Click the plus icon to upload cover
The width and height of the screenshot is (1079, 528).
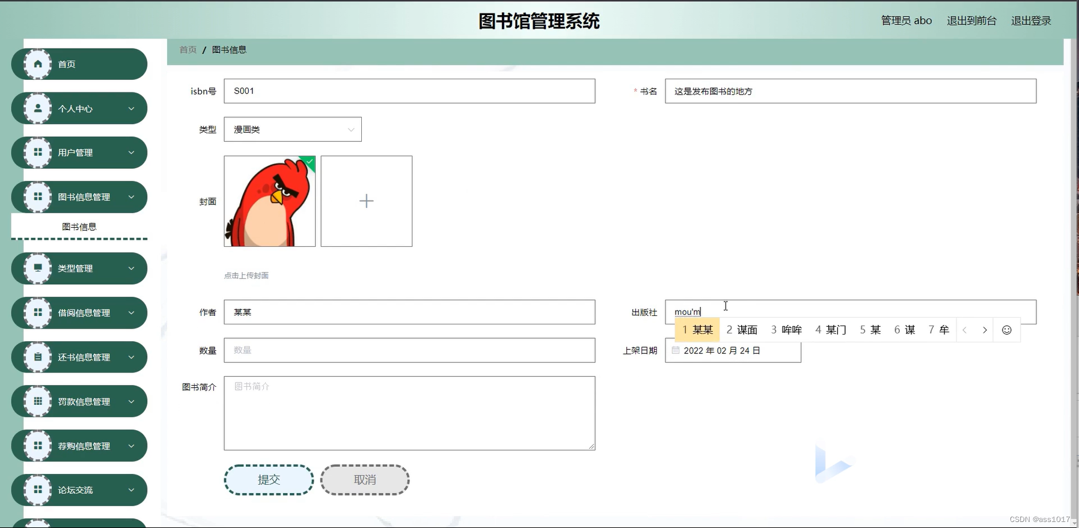click(366, 201)
